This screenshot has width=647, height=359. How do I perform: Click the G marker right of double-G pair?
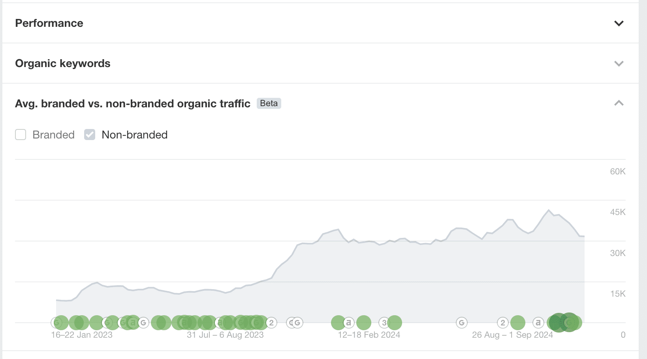coord(298,323)
